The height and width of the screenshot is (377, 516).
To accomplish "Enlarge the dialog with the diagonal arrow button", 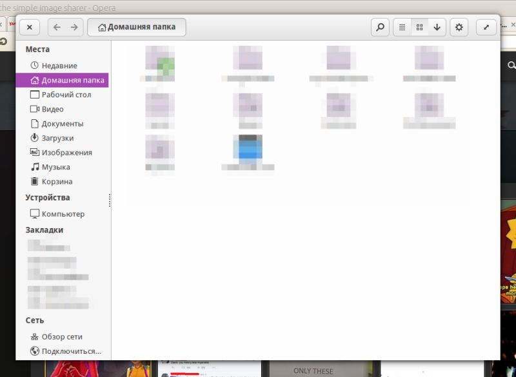I will click(x=487, y=27).
